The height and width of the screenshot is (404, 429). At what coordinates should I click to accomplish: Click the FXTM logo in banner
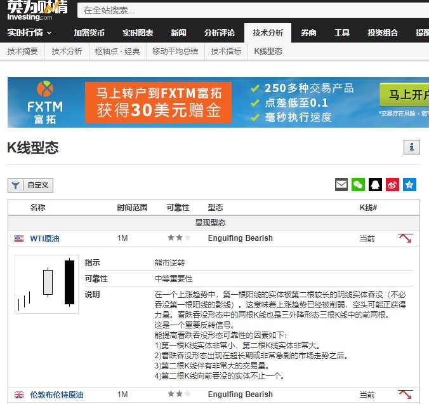tap(45, 102)
